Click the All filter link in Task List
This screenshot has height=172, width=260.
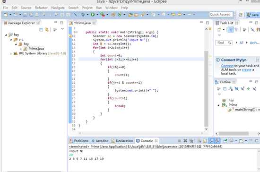(241, 43)
